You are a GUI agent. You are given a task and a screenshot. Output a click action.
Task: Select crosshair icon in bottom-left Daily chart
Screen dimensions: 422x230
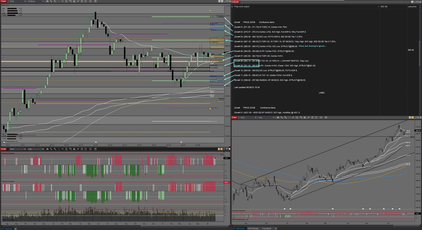(63, 149)
